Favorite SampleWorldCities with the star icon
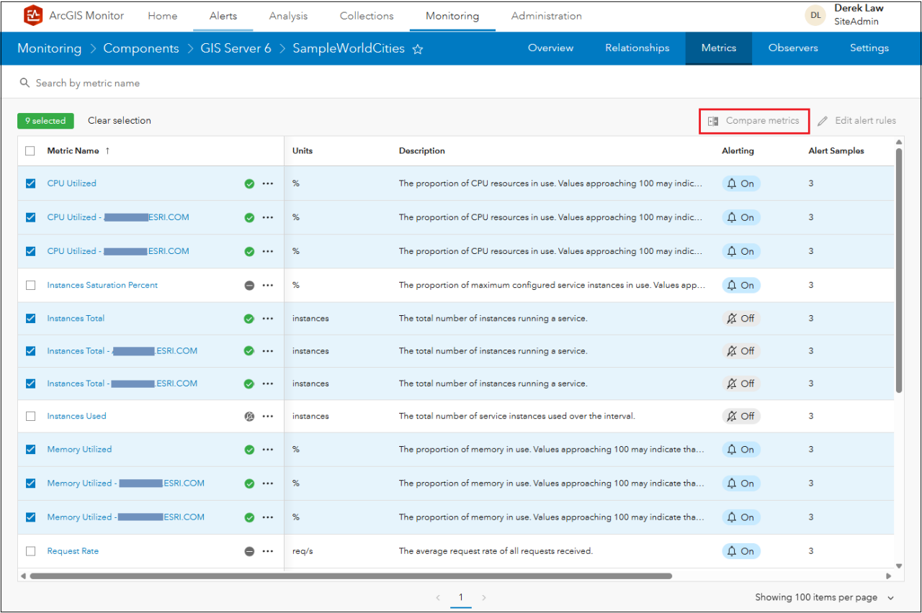Image resolution: width=922 pixels, height=613 pixels. pos(418,49)
